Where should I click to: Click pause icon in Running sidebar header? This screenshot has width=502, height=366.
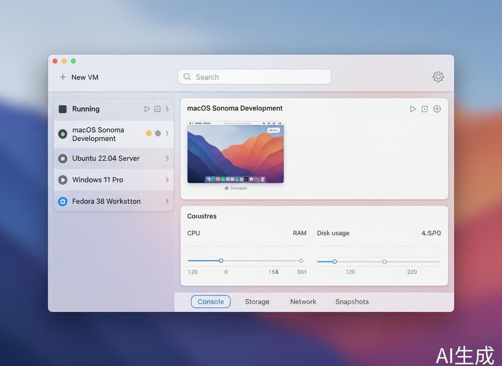157,109
